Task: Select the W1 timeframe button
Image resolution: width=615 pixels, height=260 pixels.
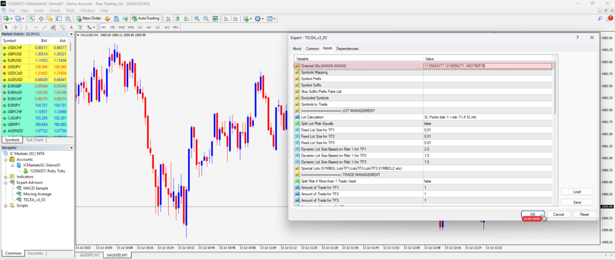Action: 167,27
